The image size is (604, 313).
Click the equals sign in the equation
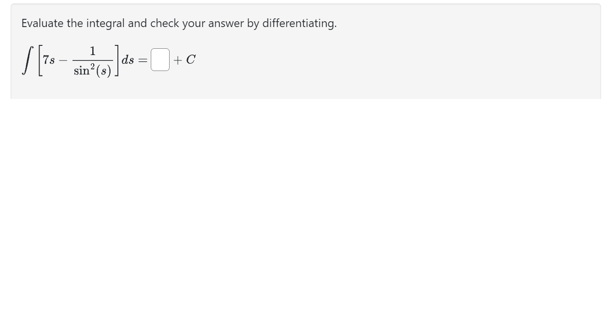(x=142, y=60)
